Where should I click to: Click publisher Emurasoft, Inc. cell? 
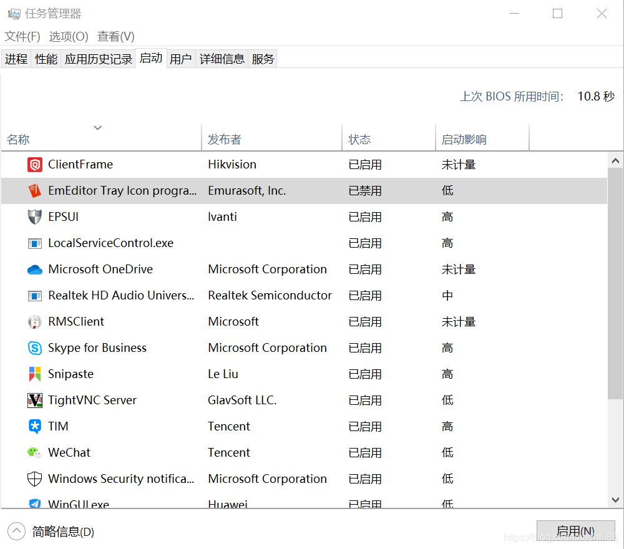pyautogui.click(x=246, y=190)
